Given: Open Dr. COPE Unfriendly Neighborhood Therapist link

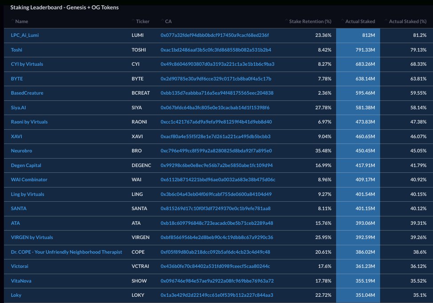Looking at the screenshot, I should coord(66,252).
